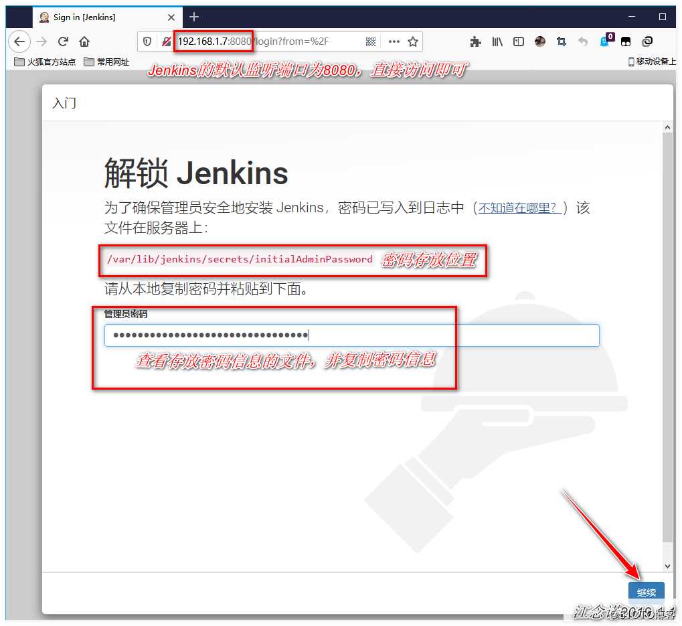This screenshot has height=626, width=682.
Task: Bookmark this page with the star icon
Action: coord(413,42)
